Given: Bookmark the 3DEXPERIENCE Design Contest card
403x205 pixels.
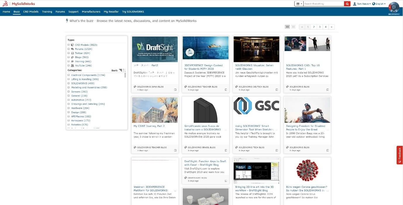Looking at the screenshot, I should (226, 90).
